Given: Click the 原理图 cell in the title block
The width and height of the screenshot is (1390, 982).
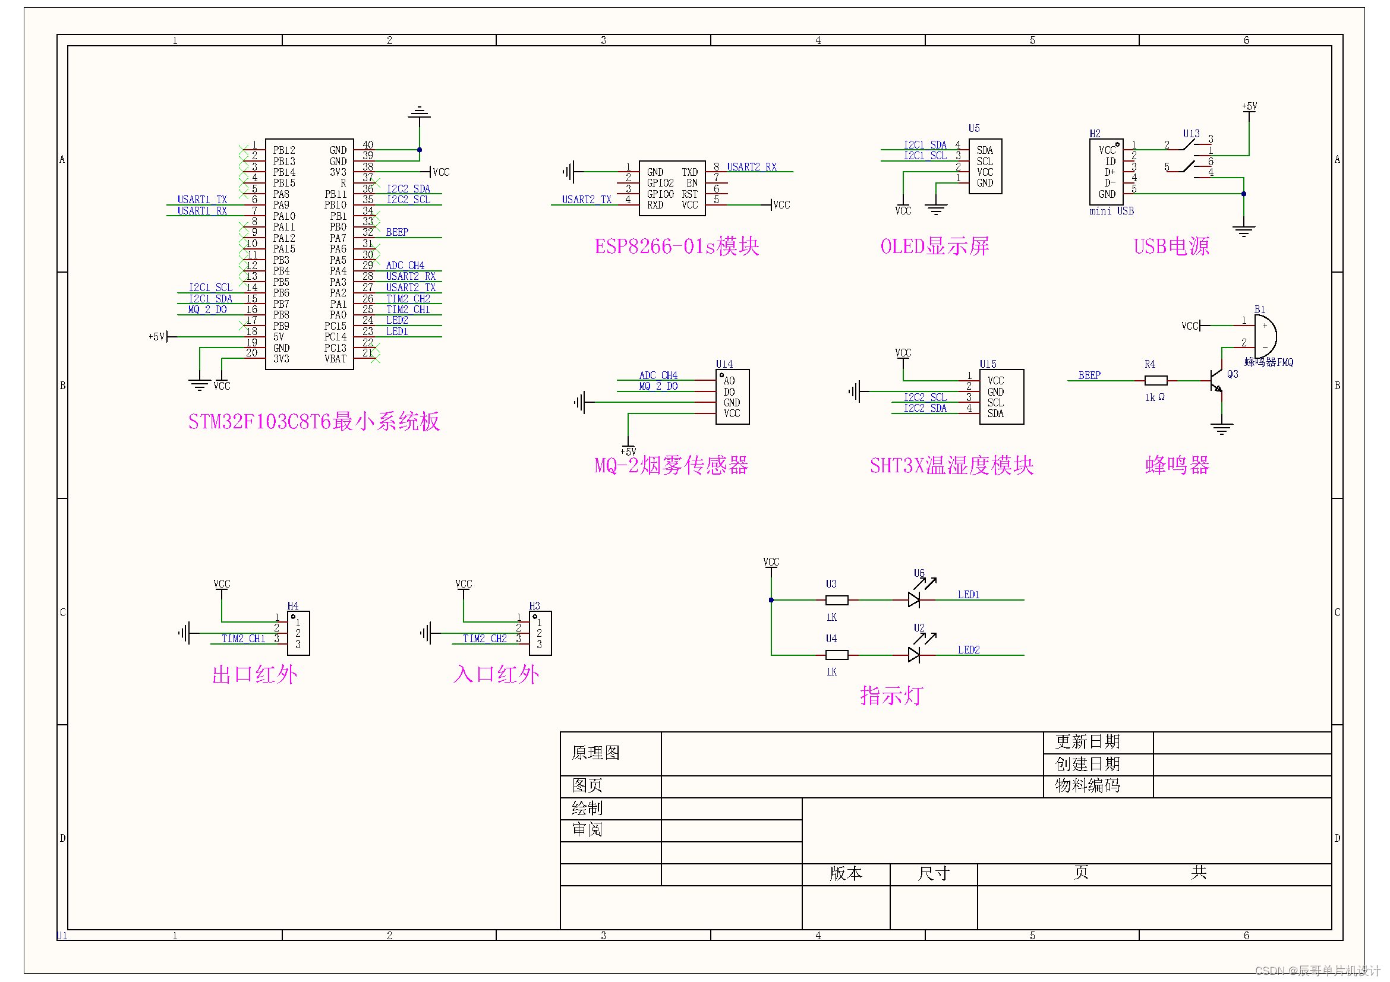Looking at the screenshot, I should click(595, 753).
